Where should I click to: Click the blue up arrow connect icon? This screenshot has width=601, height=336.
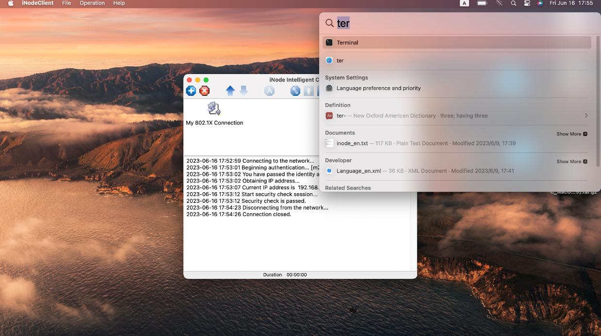[x=230, y=91]
